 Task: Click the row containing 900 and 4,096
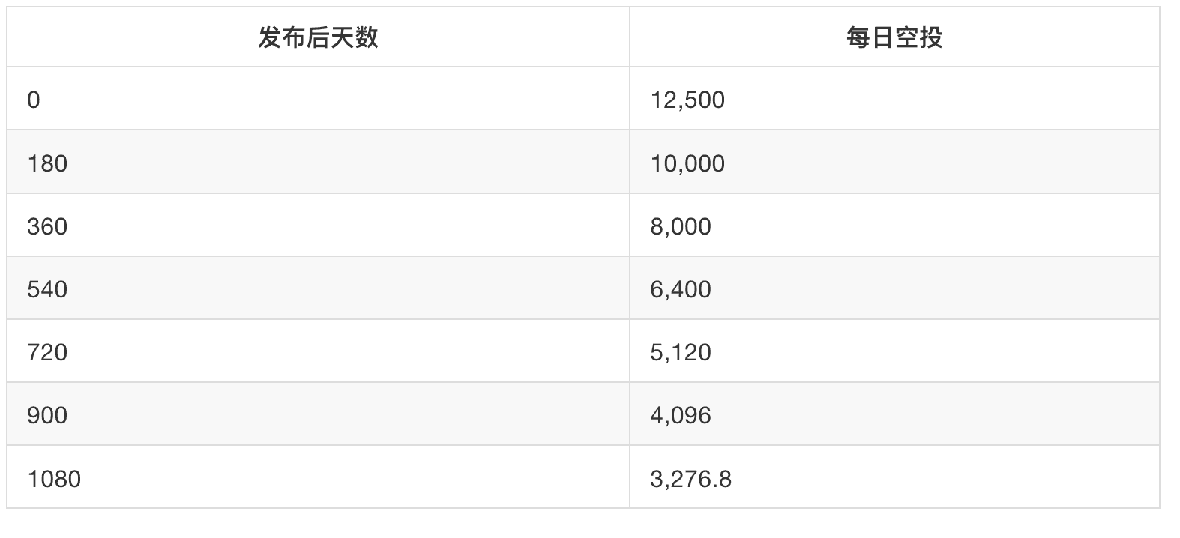[x=583, y=414]
